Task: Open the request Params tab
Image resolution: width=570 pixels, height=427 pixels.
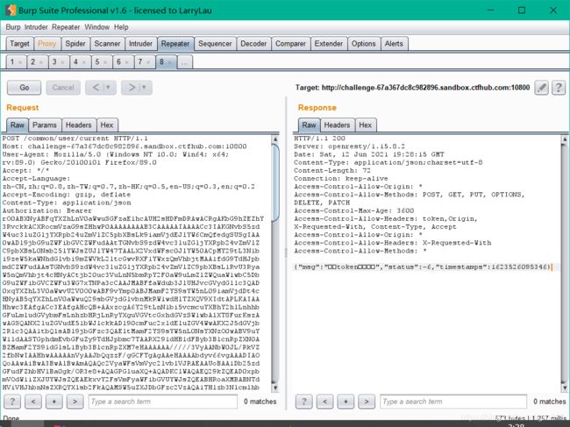Action: (x=45, y=125)
